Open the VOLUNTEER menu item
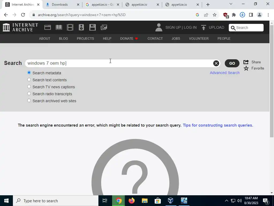The width and height of the screenshot is (274, 206). [199, 39]
